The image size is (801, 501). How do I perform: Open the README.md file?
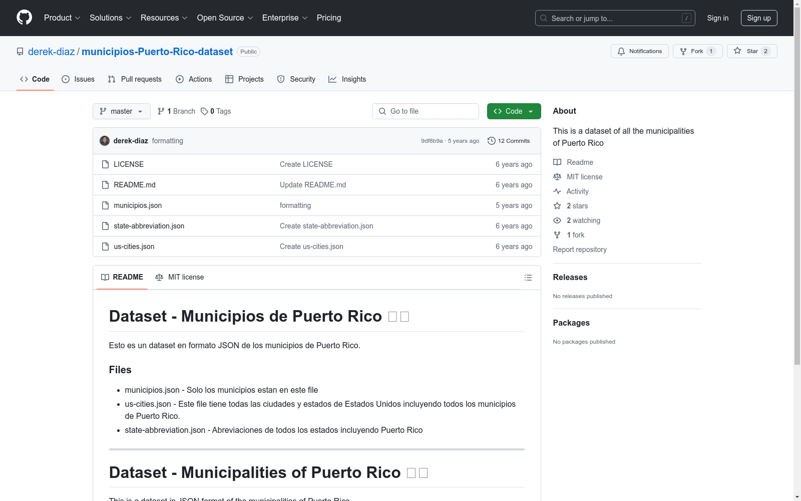pos(135,185)
